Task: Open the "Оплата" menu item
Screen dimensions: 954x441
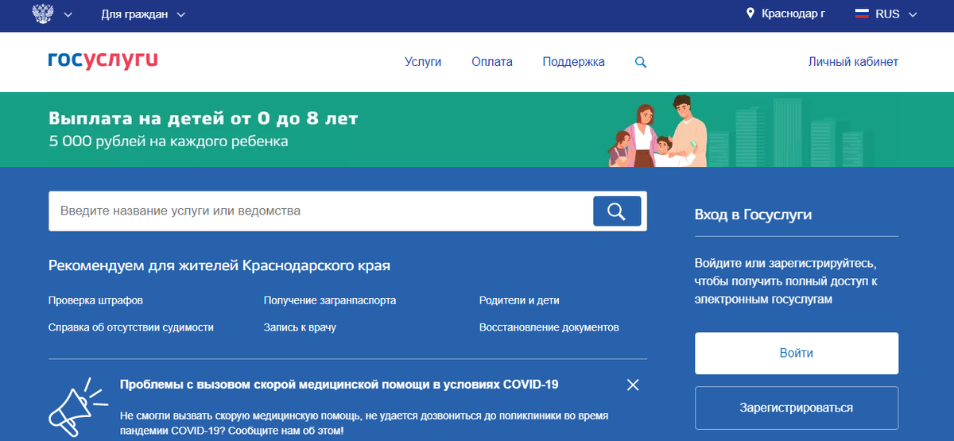Action: point(492,62)
